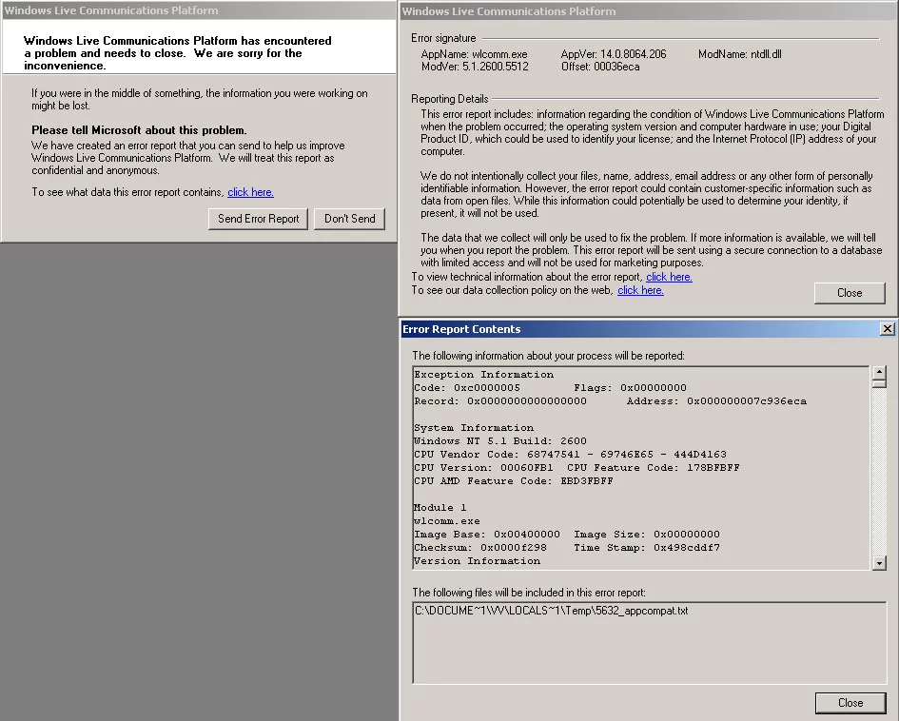Click the 'Checksum: 0x0000f298' value
The height and width of the screenshot is (721, 899).
(x=480, y=548)
